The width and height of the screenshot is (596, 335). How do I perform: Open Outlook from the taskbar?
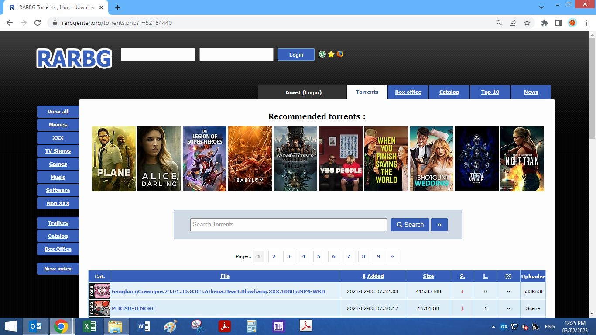(x=35, y=326)
